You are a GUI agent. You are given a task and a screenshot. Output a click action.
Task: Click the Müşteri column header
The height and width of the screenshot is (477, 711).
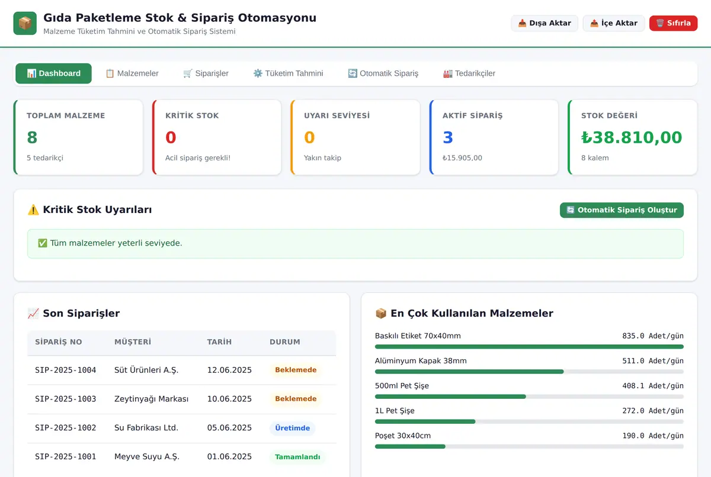coord(133,342)
